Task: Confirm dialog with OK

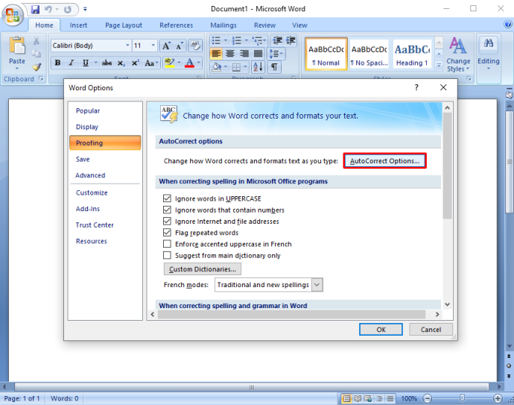Action: click(381, 330)
